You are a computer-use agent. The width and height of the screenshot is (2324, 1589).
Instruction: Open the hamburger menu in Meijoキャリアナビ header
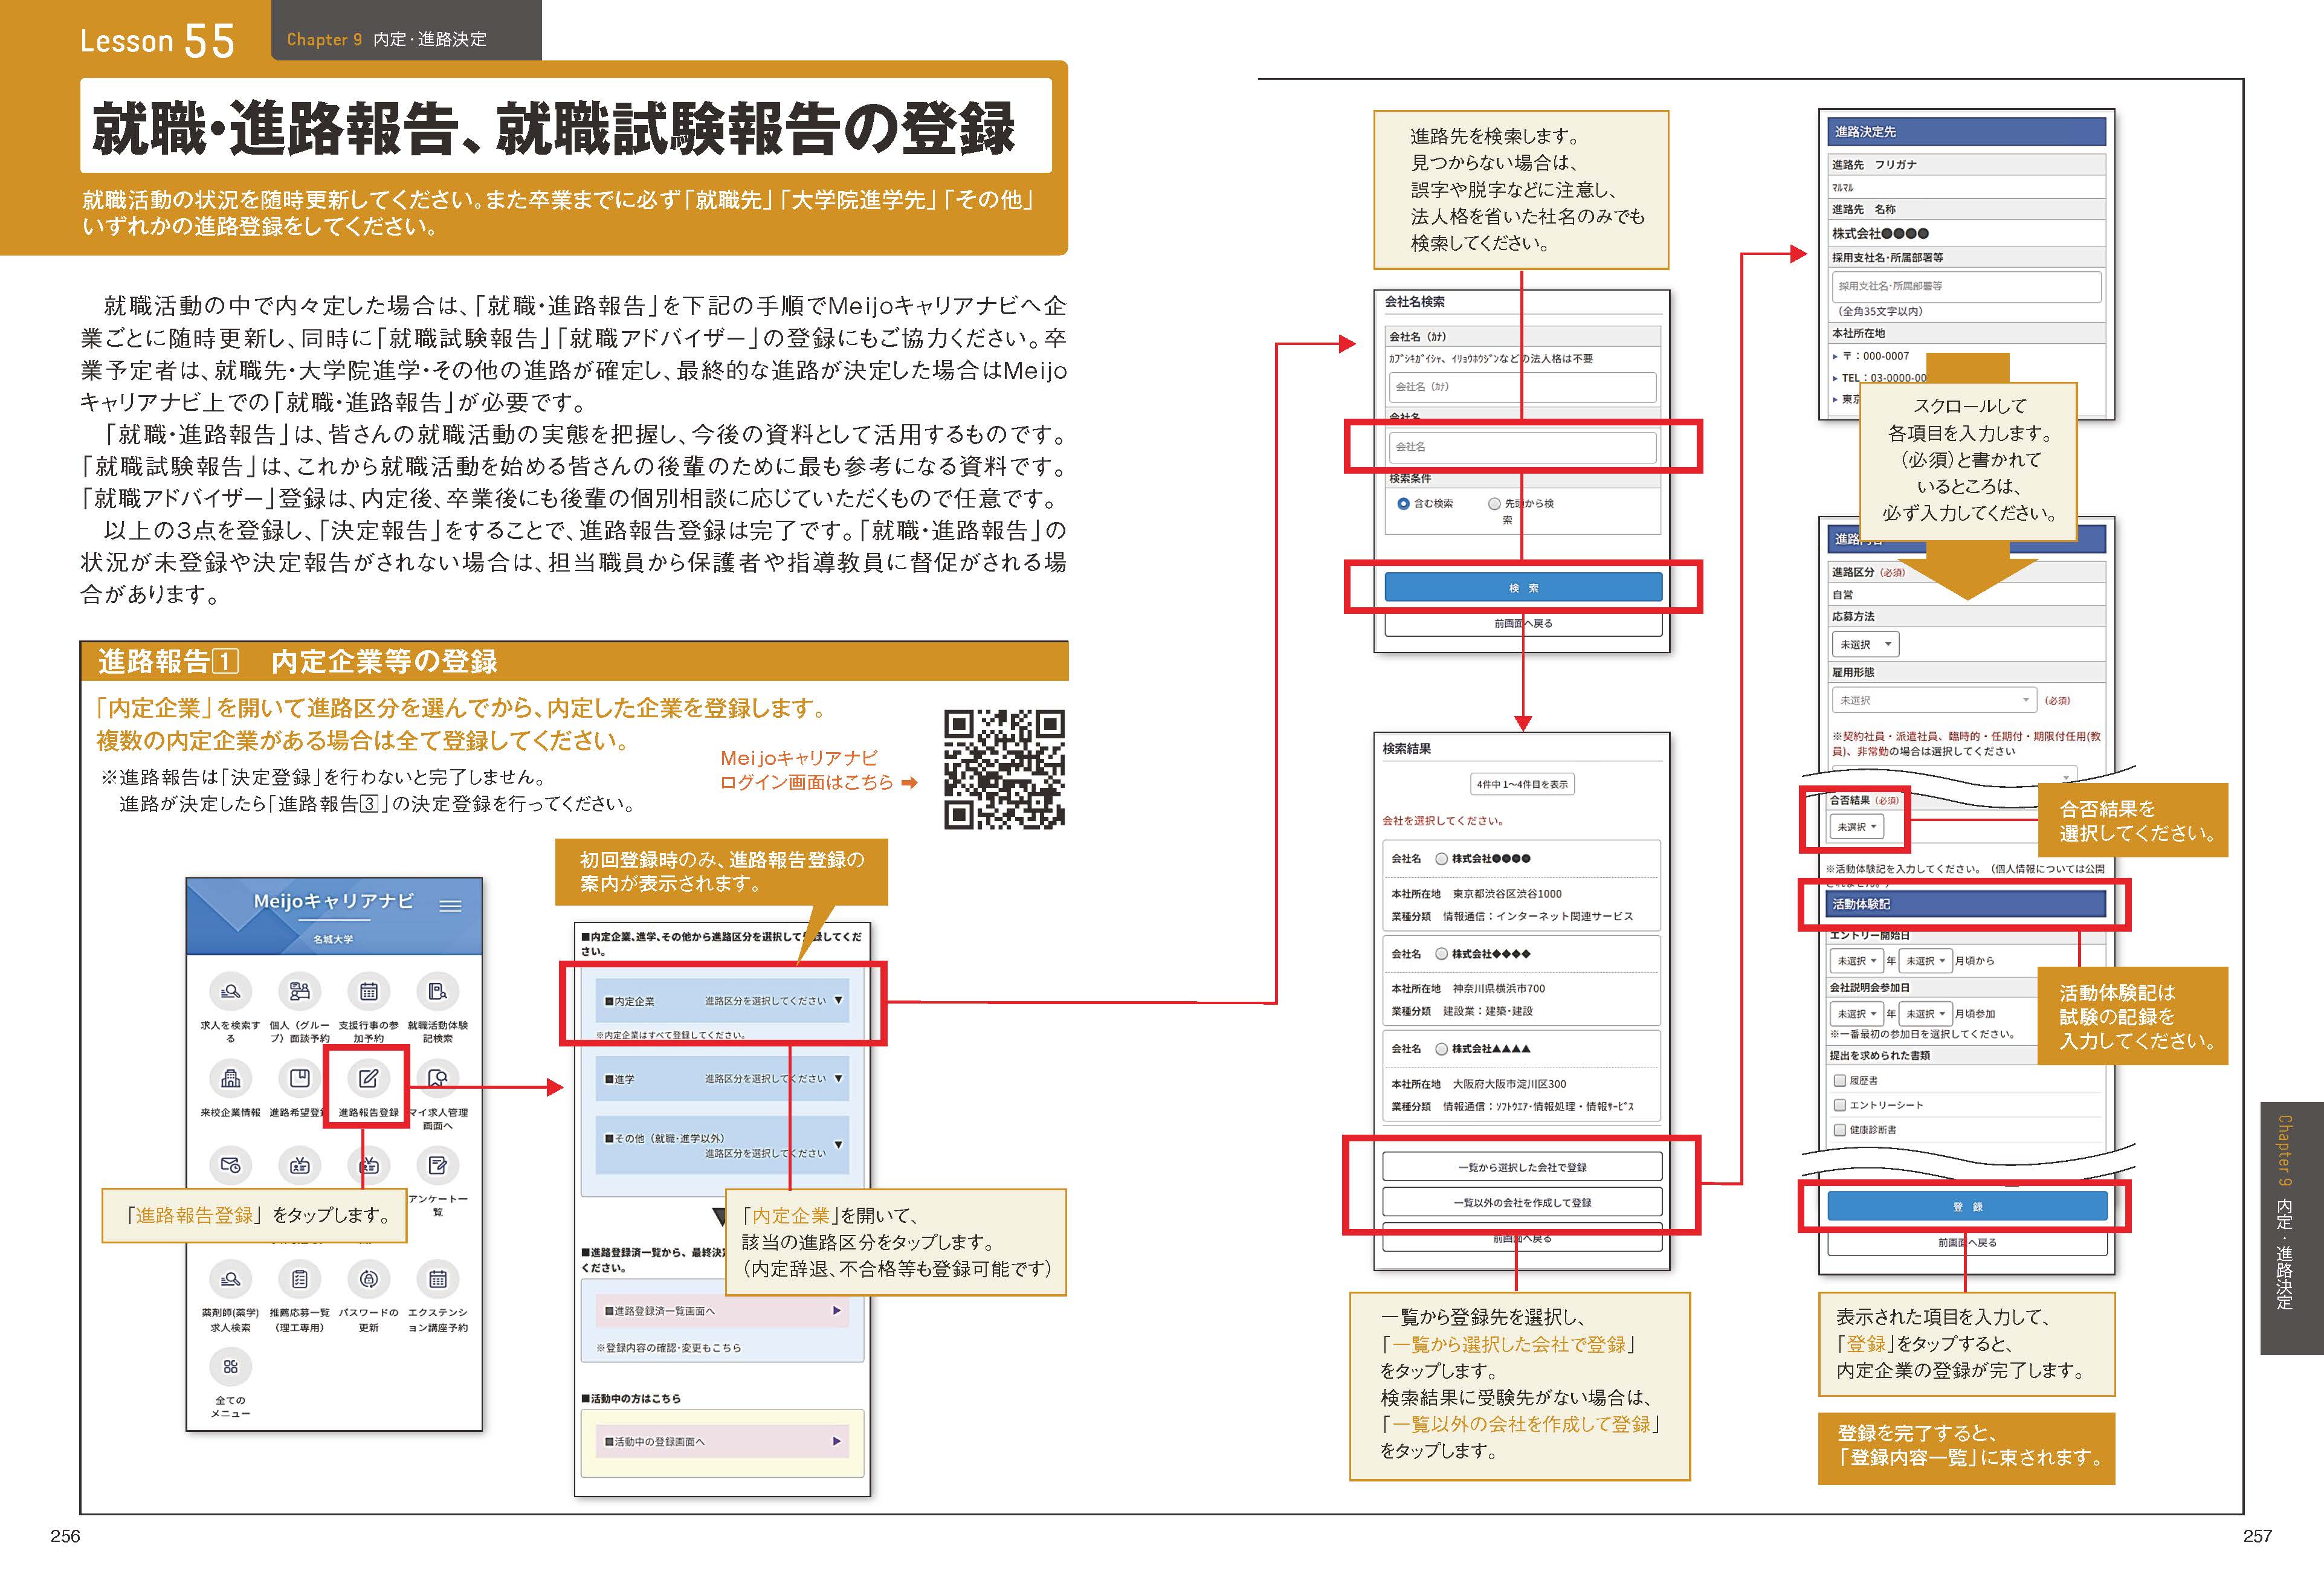tap(450, 906)
